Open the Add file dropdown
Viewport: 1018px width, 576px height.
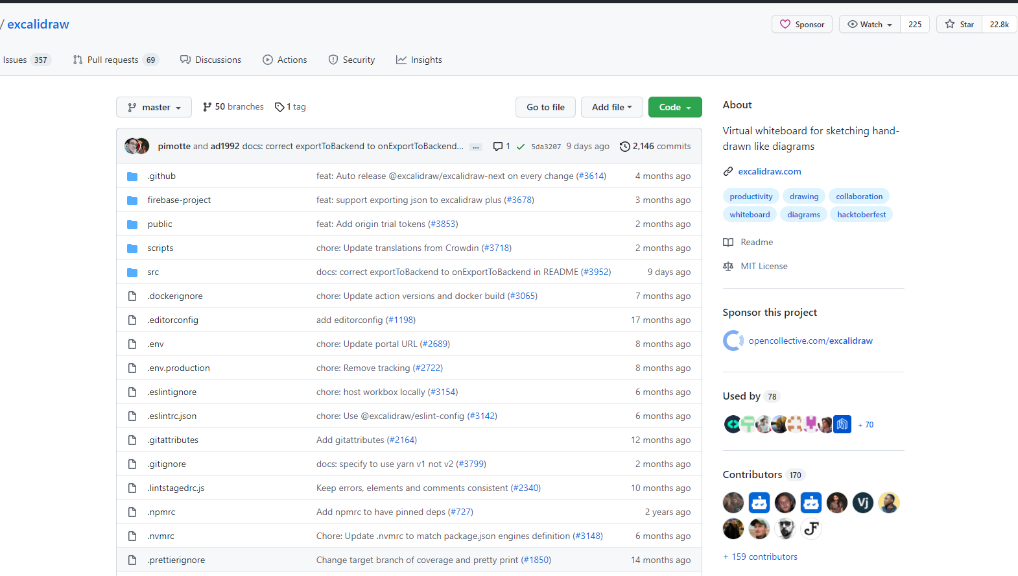click(611, 107)
